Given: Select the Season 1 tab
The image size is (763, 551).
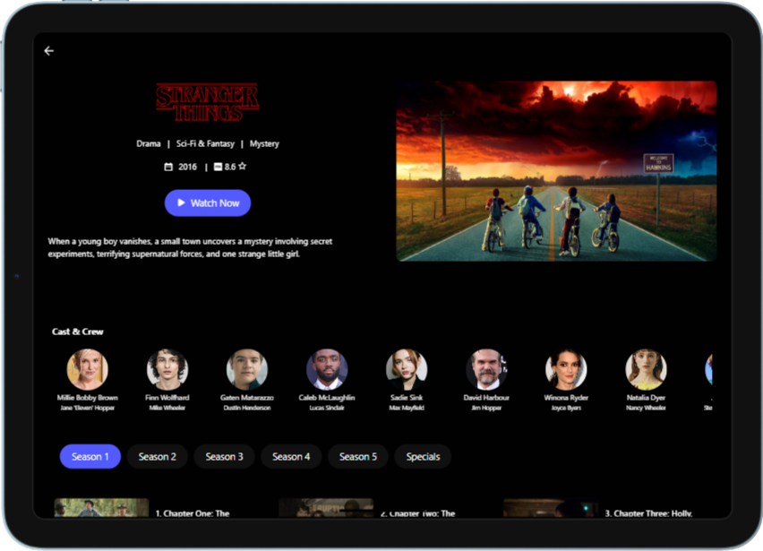Looking at the screenshot, I should tap(90, 457).
